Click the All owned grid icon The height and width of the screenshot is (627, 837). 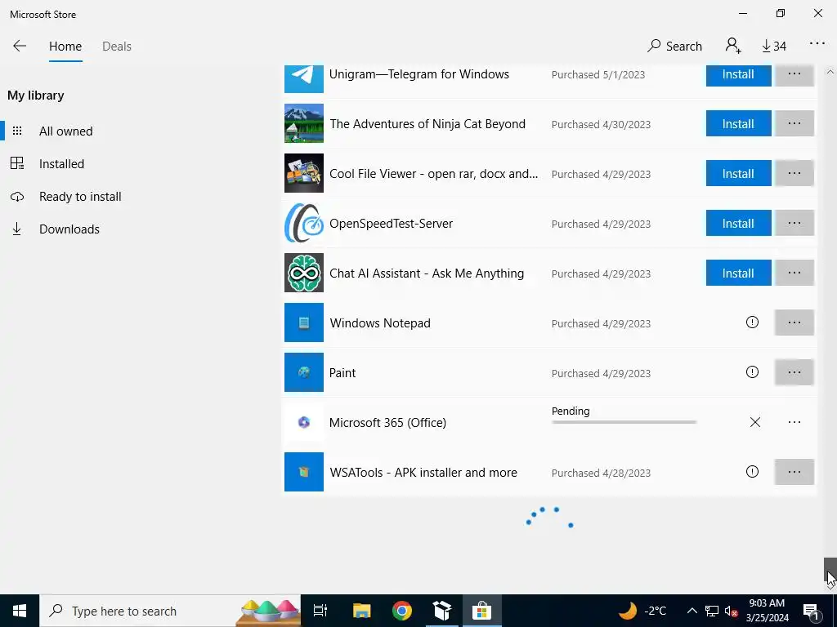click(x=17, y=131)
